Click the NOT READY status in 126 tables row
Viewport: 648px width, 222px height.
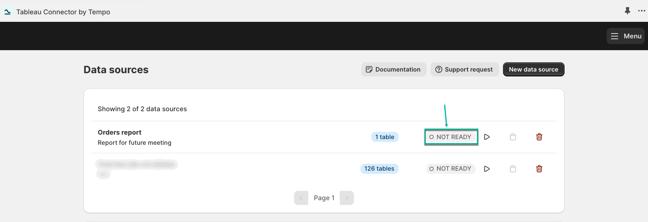click(x=451, y=169)
